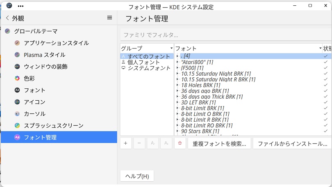Add a new font group with plus

125,143
